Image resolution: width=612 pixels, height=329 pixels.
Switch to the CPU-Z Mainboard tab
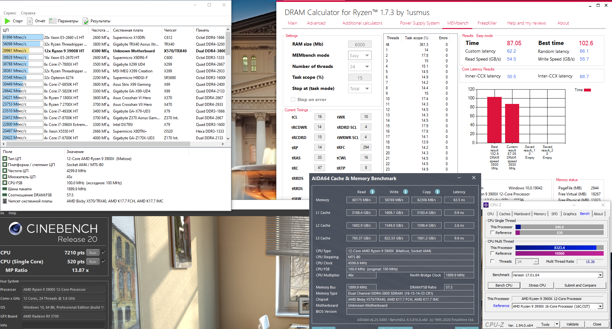point(522,214)
